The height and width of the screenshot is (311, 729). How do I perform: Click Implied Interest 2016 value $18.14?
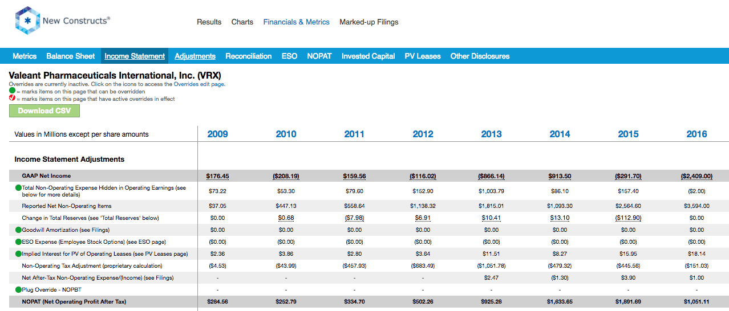(x=696, y=253)
